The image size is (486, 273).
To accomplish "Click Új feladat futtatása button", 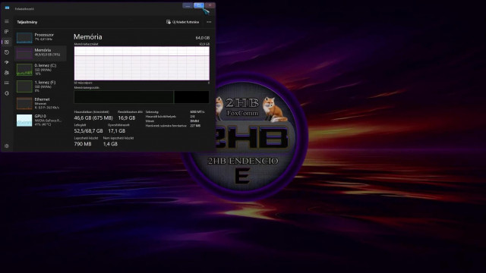I will coord(182,22).
